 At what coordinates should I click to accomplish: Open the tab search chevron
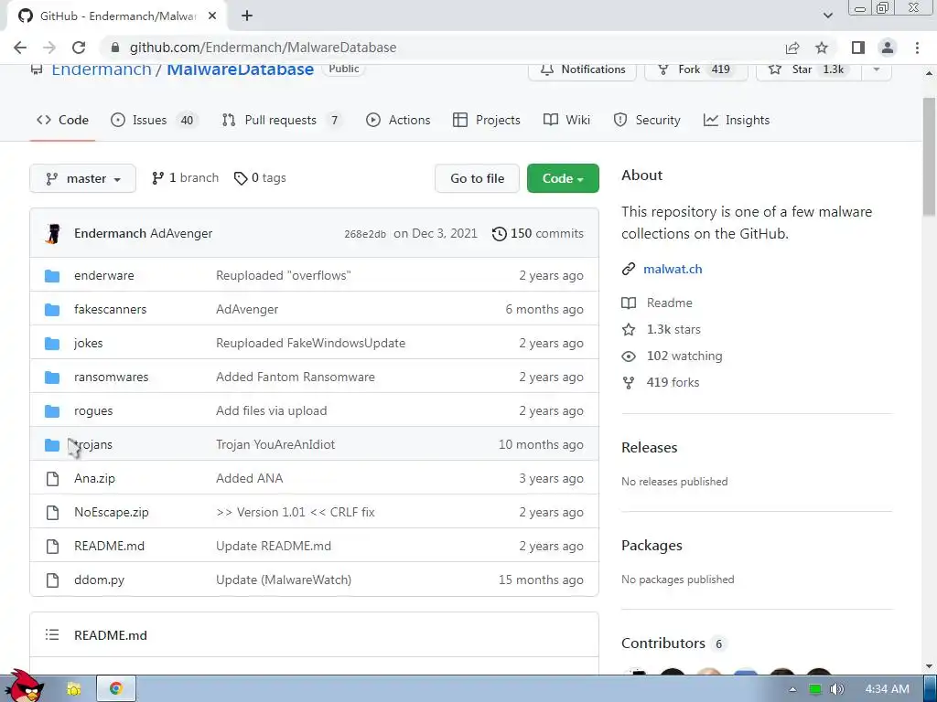click(x=827, y=16)
